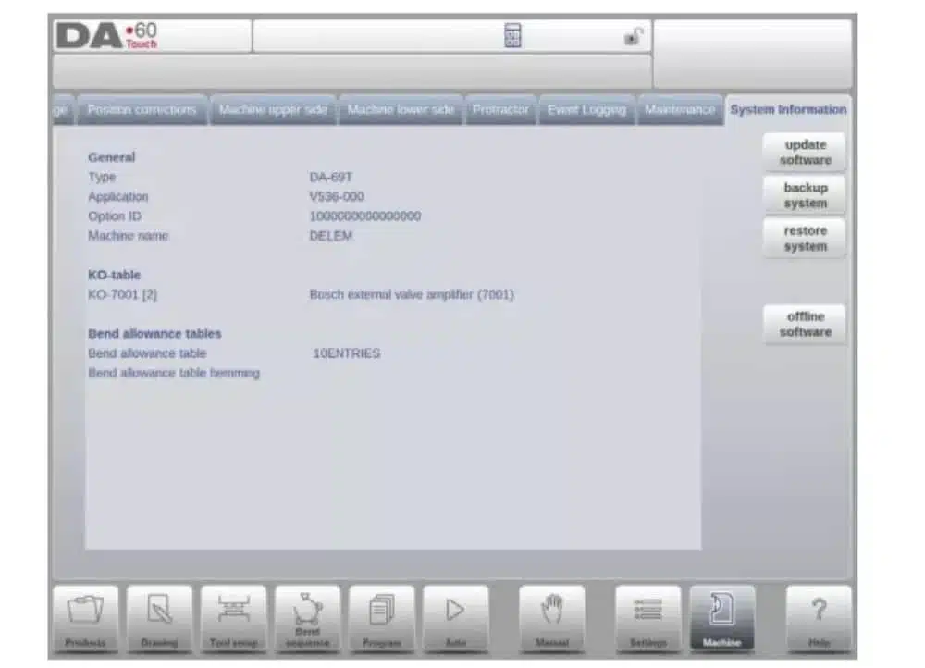Go to the Maintenance tab

tap(680, 110)
